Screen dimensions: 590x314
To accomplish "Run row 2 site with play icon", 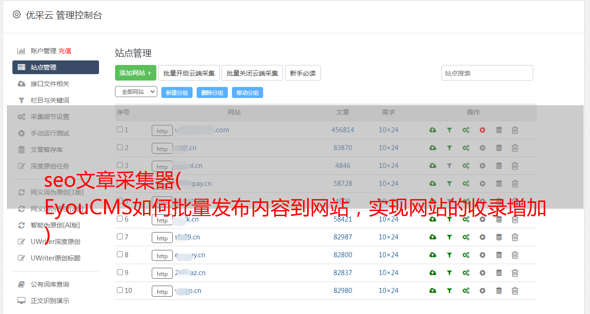I will tap(482, 148).
